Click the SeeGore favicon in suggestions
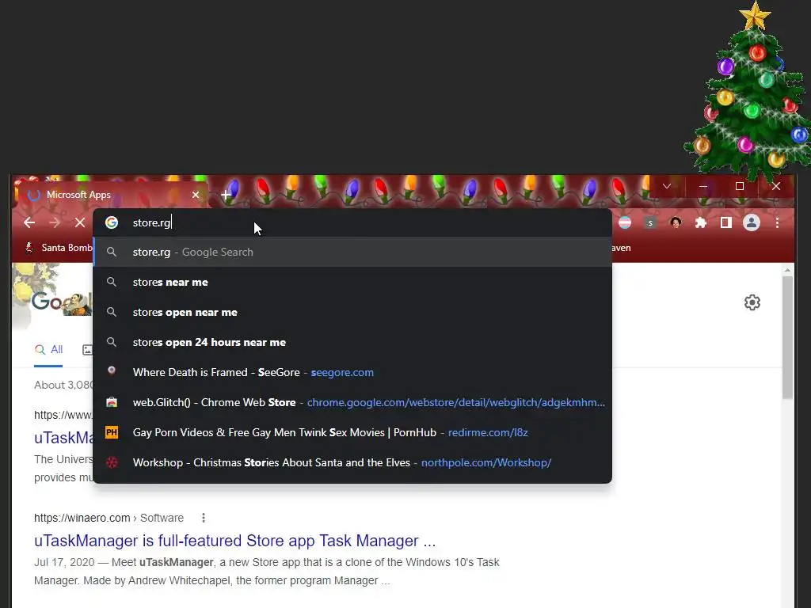 click(x=111, y=370)
